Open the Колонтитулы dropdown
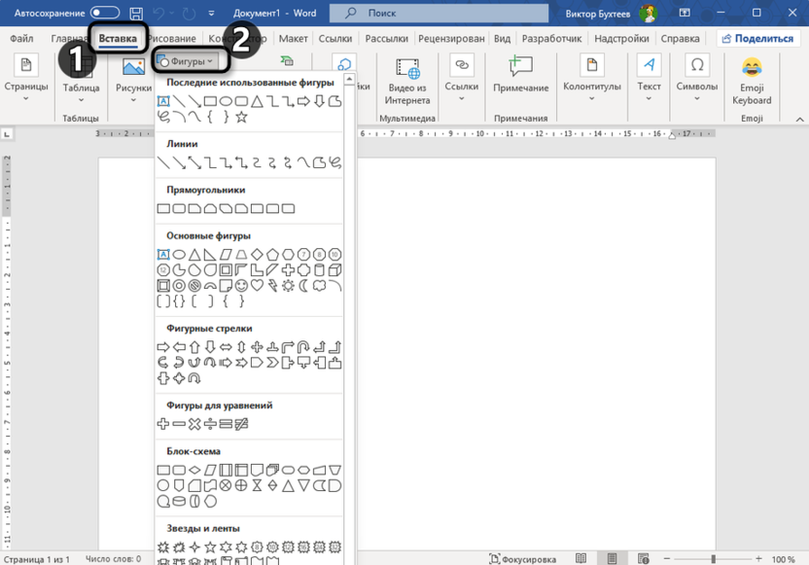 pos(592,79)
